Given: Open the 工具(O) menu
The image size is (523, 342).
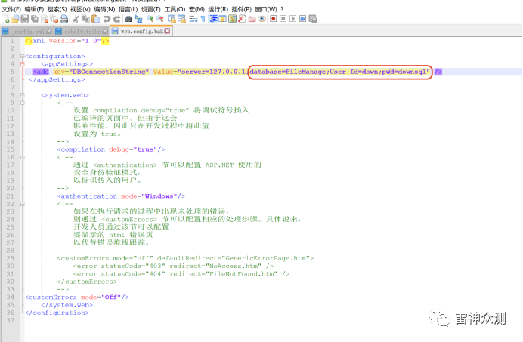Looking at the screenshot, I should [175, 9].
